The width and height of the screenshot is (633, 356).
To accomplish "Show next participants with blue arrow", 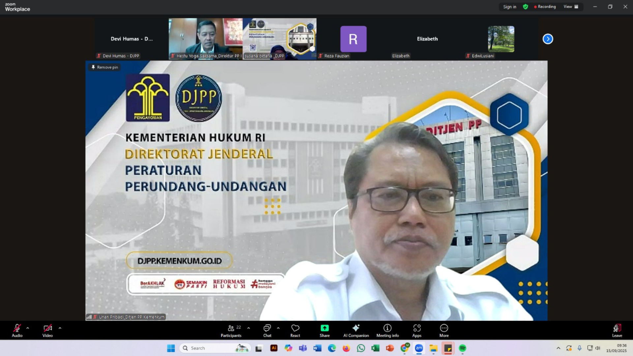I will [548, 39].
